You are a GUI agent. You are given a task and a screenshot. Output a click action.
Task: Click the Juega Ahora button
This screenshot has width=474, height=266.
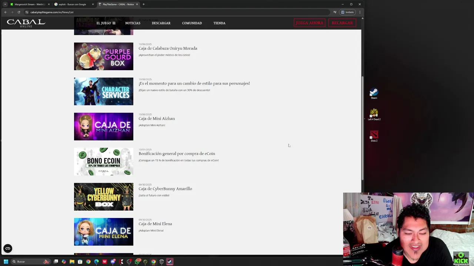(309, 23)
